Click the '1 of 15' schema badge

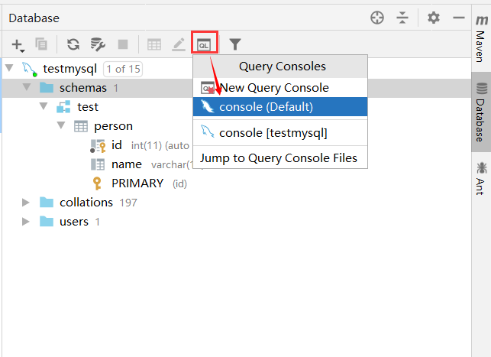123,69
